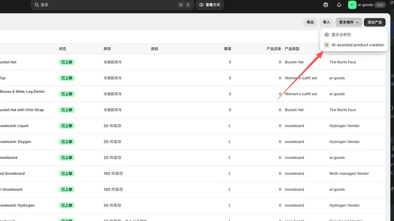Expand the 更多操作 dropdown

349,22
